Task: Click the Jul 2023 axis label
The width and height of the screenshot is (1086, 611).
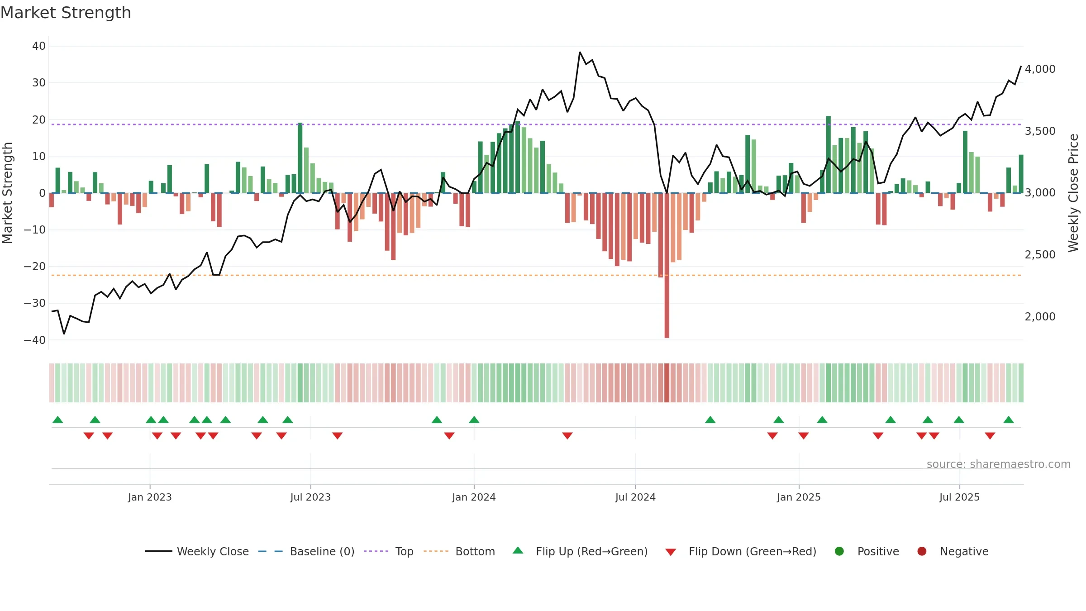Action: click(x=310, y=497)
